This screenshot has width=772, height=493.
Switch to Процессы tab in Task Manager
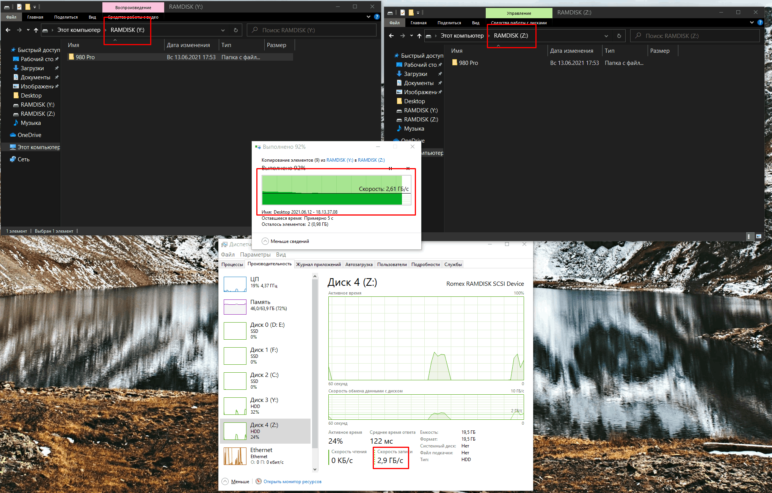(232, 264)
